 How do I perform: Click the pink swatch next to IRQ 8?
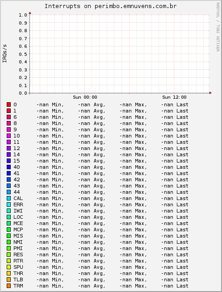(x=9, y=123)
